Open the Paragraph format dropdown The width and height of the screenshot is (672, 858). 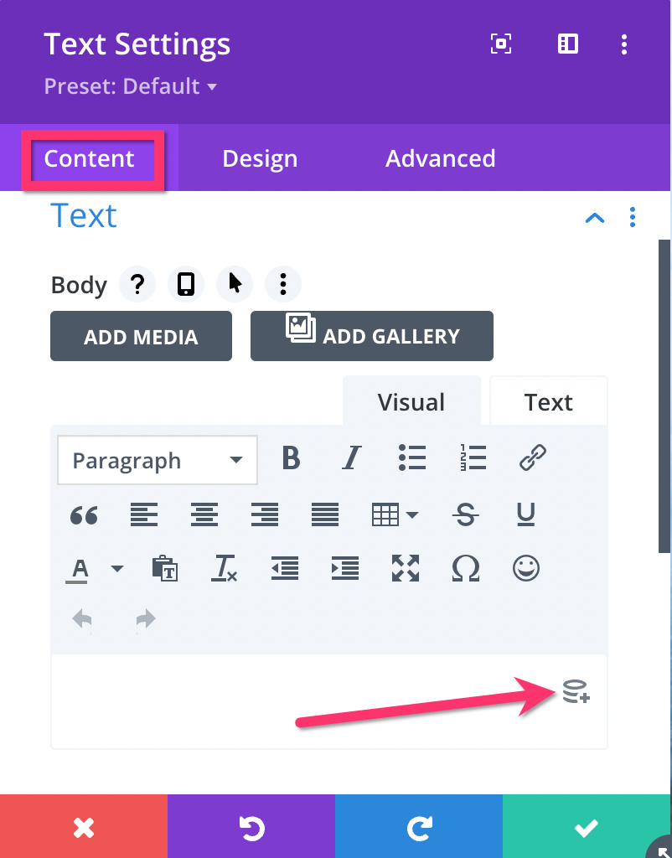(158, 460)
